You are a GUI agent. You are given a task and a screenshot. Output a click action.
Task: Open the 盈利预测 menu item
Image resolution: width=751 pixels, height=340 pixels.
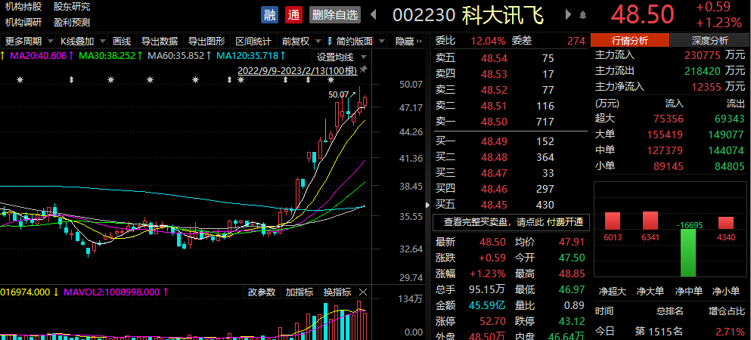71,22
